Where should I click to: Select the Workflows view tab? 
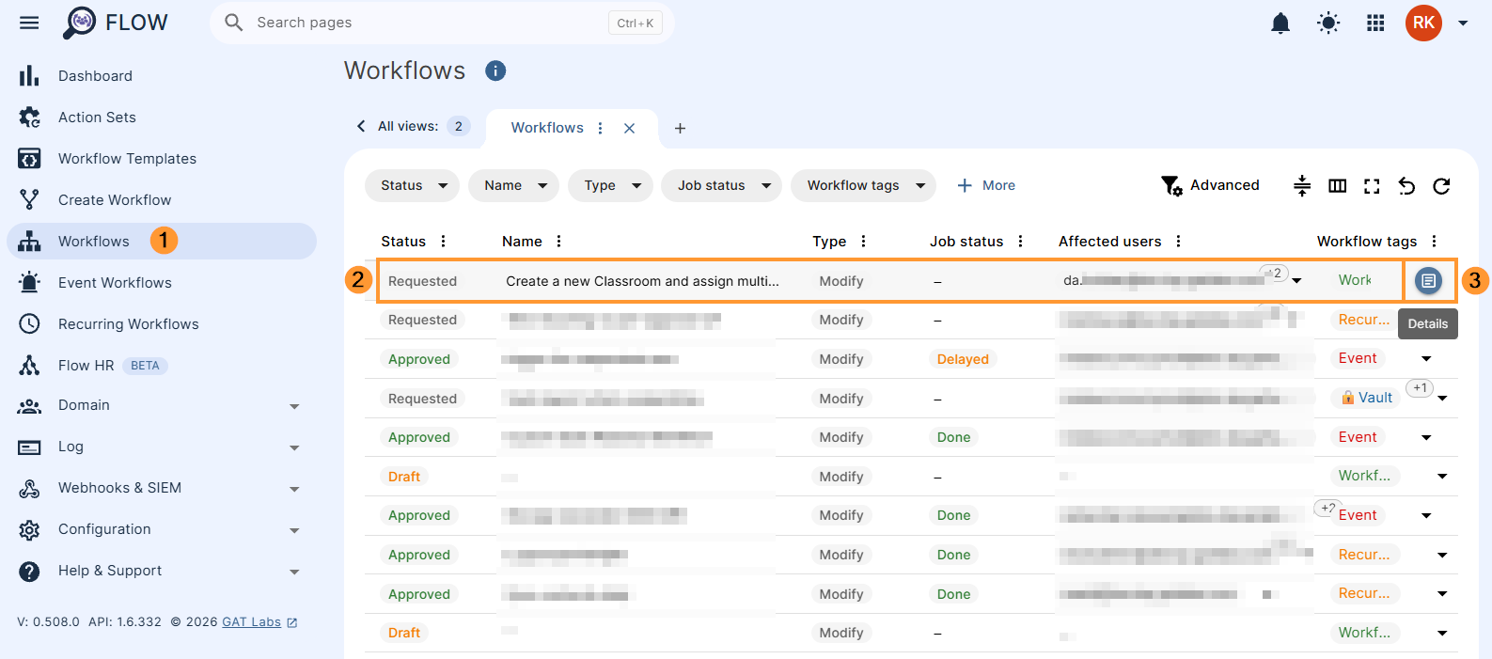pos(547,128)
